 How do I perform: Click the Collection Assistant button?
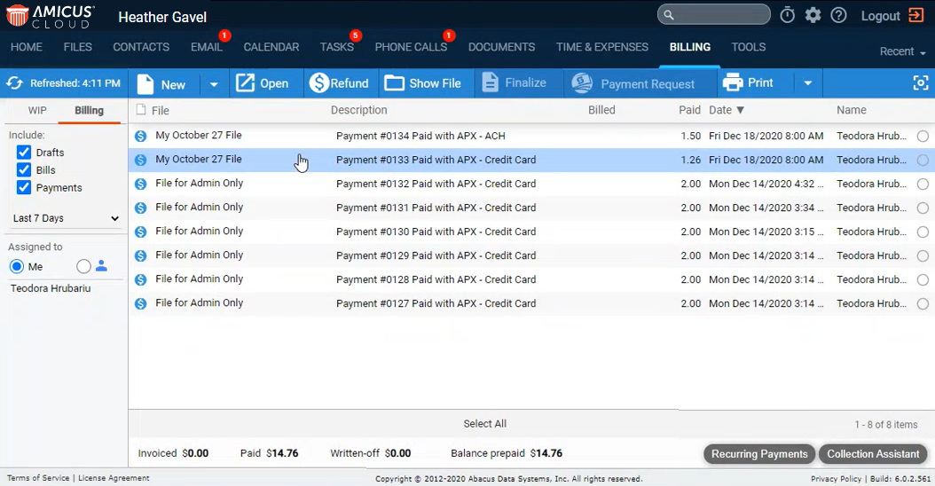(x=873, y=454)
